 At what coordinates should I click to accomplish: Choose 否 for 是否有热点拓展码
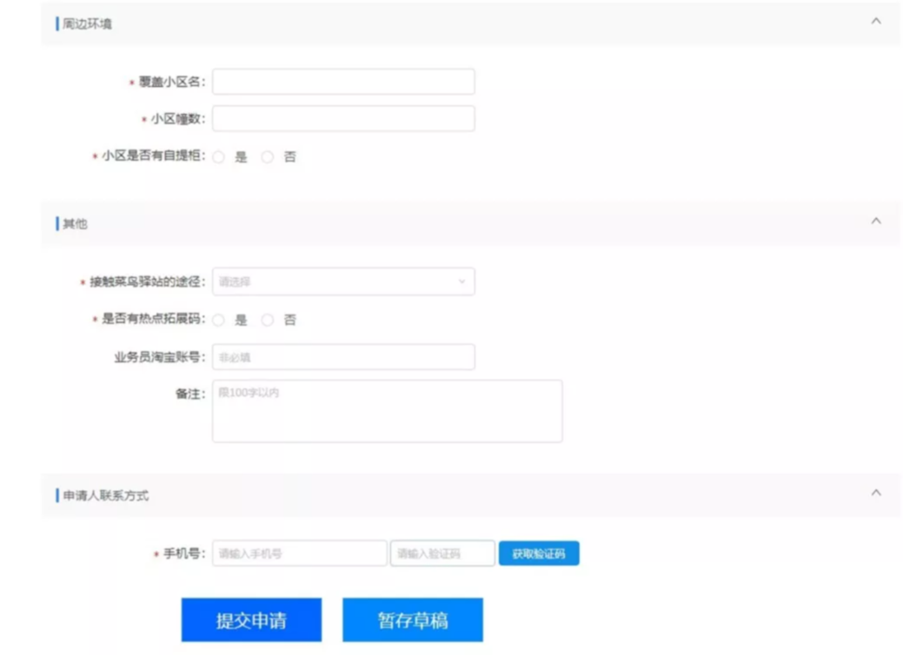point(268,320)
